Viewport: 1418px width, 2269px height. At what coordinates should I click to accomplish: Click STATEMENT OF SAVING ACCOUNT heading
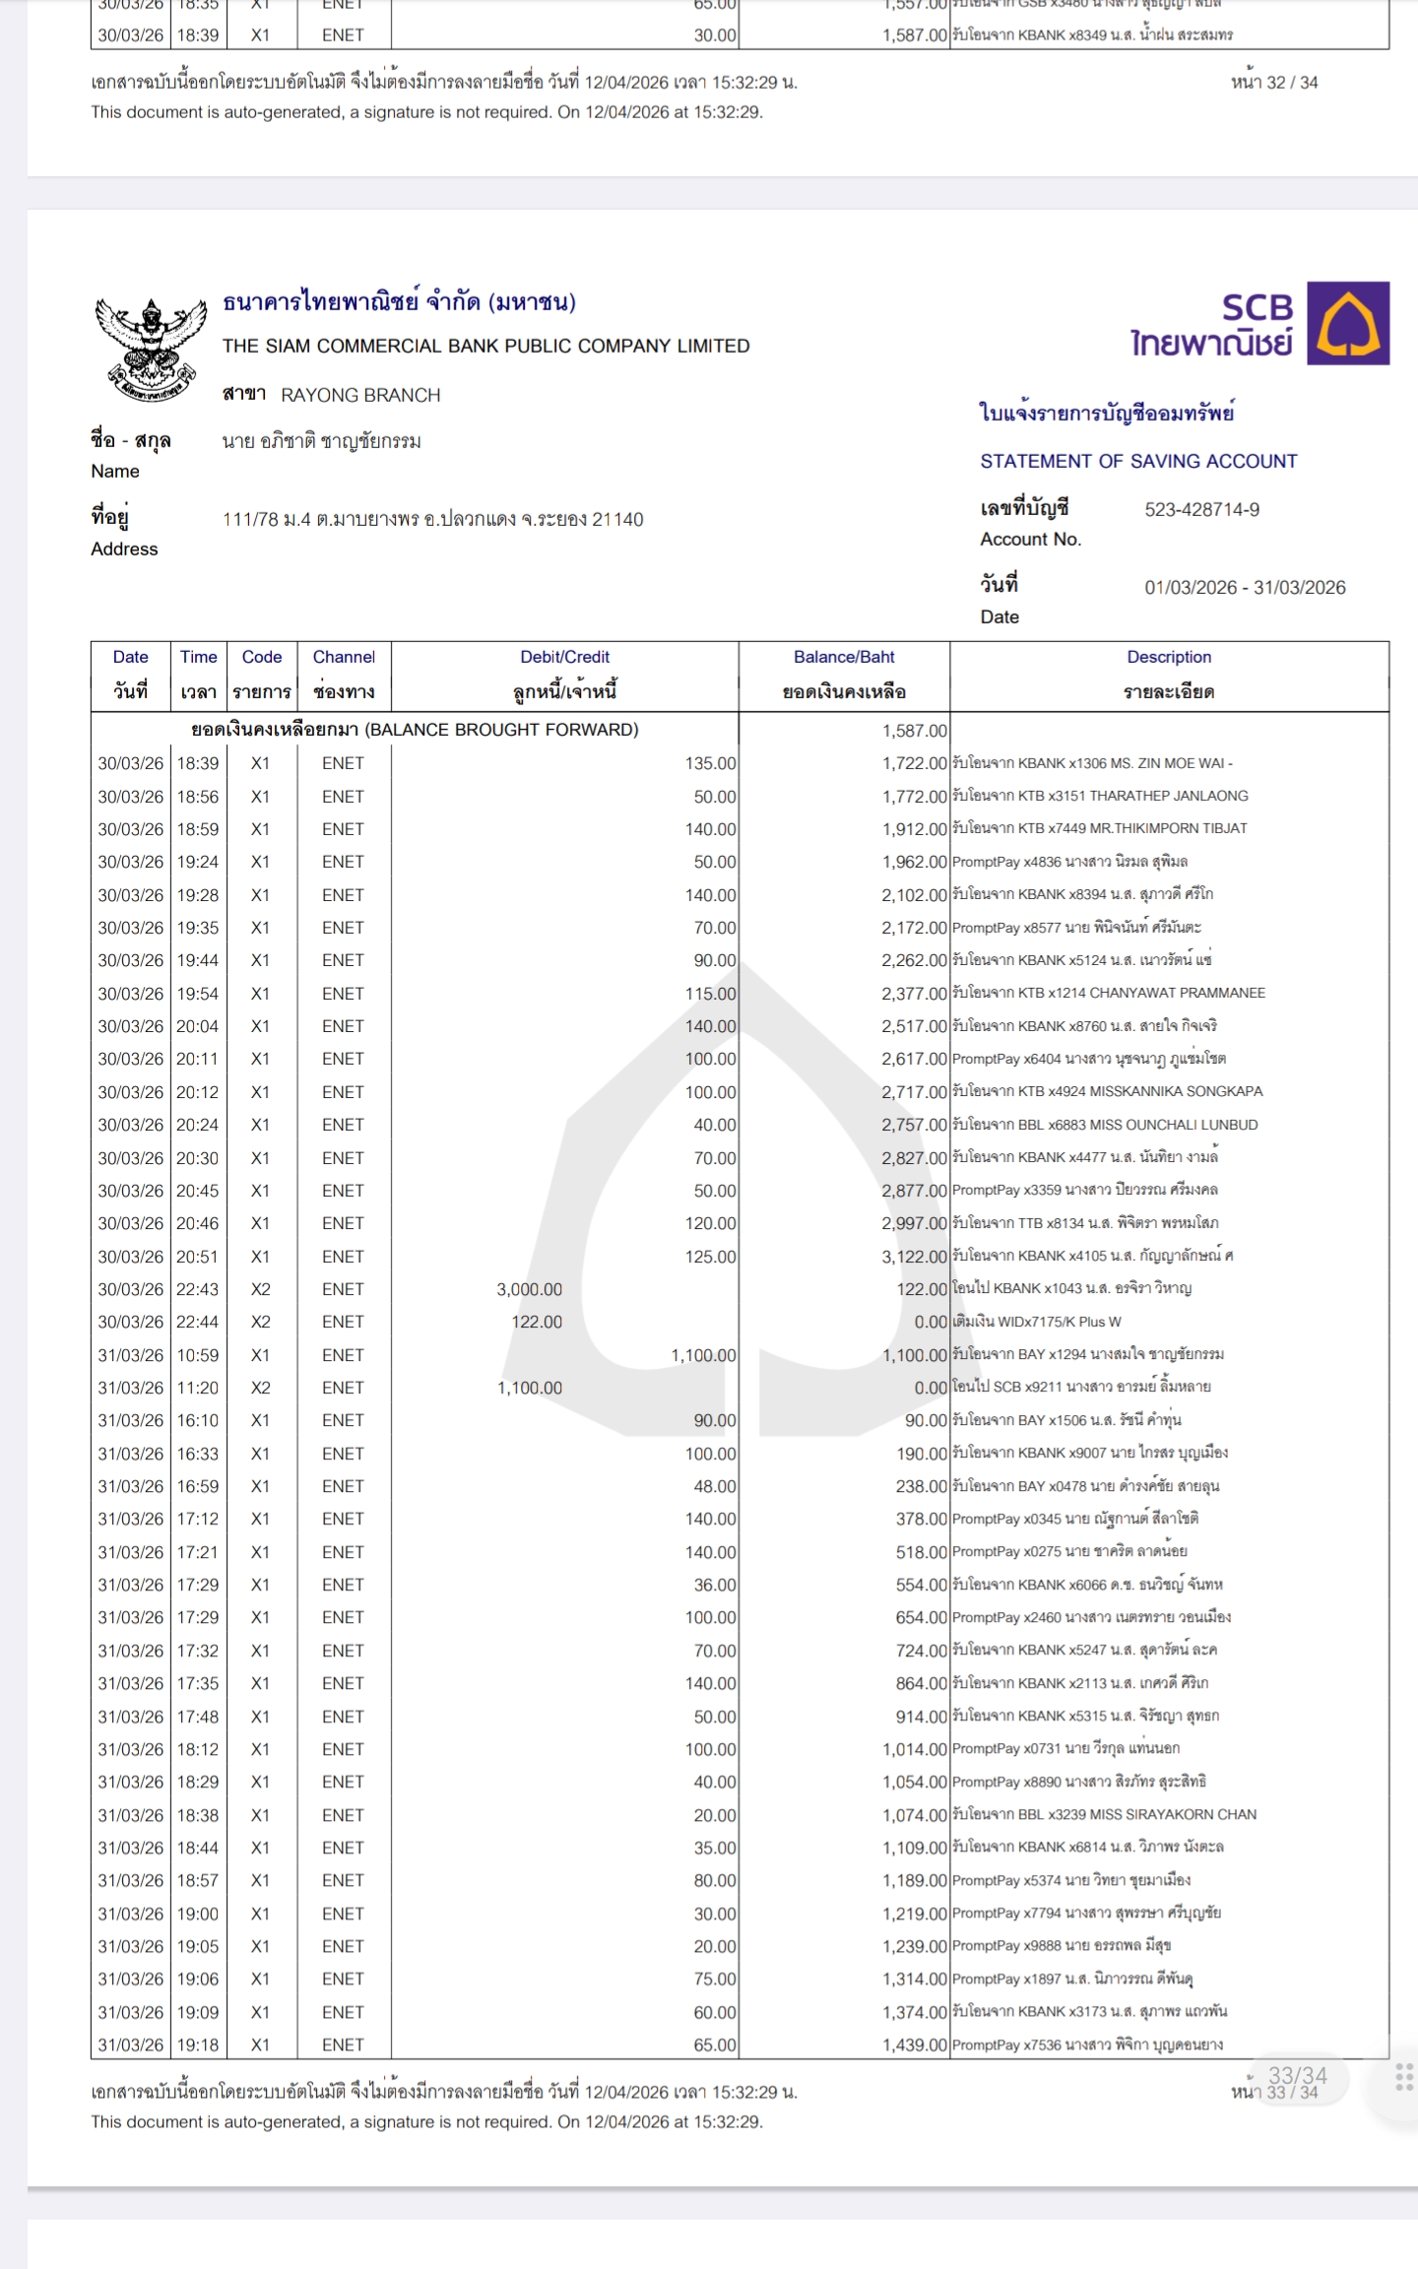pos(1138,461)
